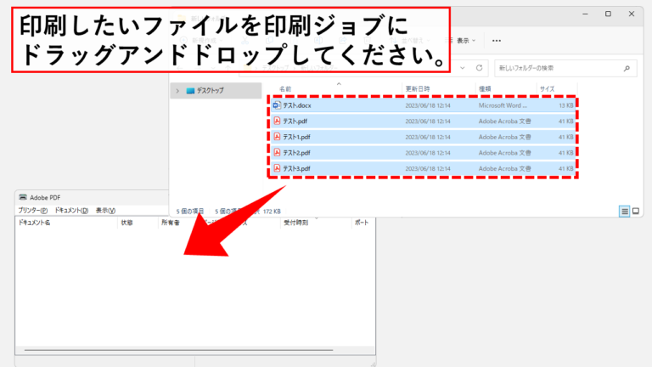Sort files by 更新日時 column
Image resolution: width=652 pixels, height=367 pixels.
pos(418,89)
